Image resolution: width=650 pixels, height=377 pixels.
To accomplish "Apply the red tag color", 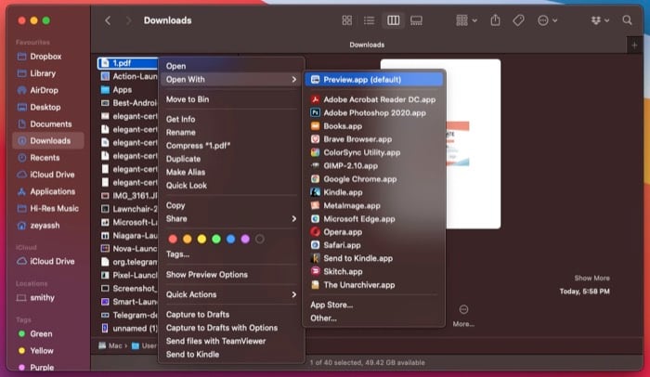I will coord(173,239).
